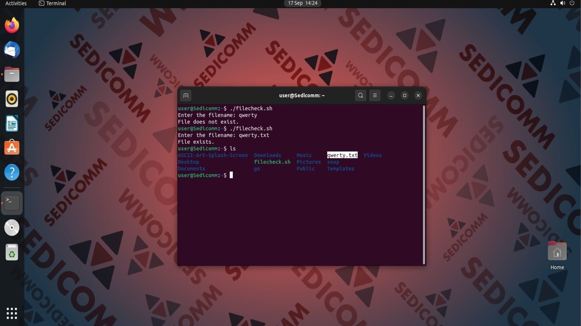Maximize the terminal window

coord(405,95)
